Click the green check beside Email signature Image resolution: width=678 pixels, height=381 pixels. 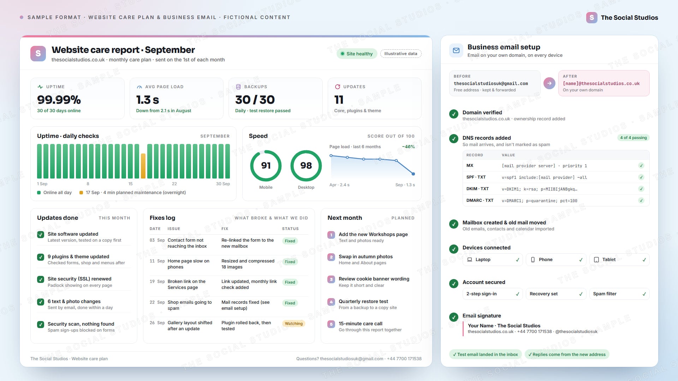coord(454,317)
